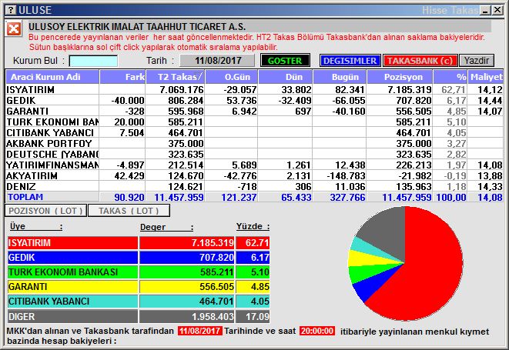Click the Bugün value -148.783
The image size is (509, 350).
346,176
